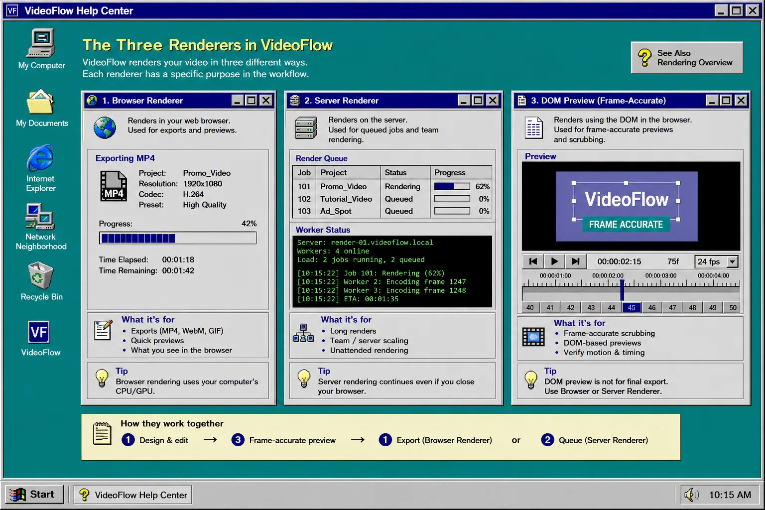
Task: Click the globe icon in Browser Renderer
Action: [105, 128]
